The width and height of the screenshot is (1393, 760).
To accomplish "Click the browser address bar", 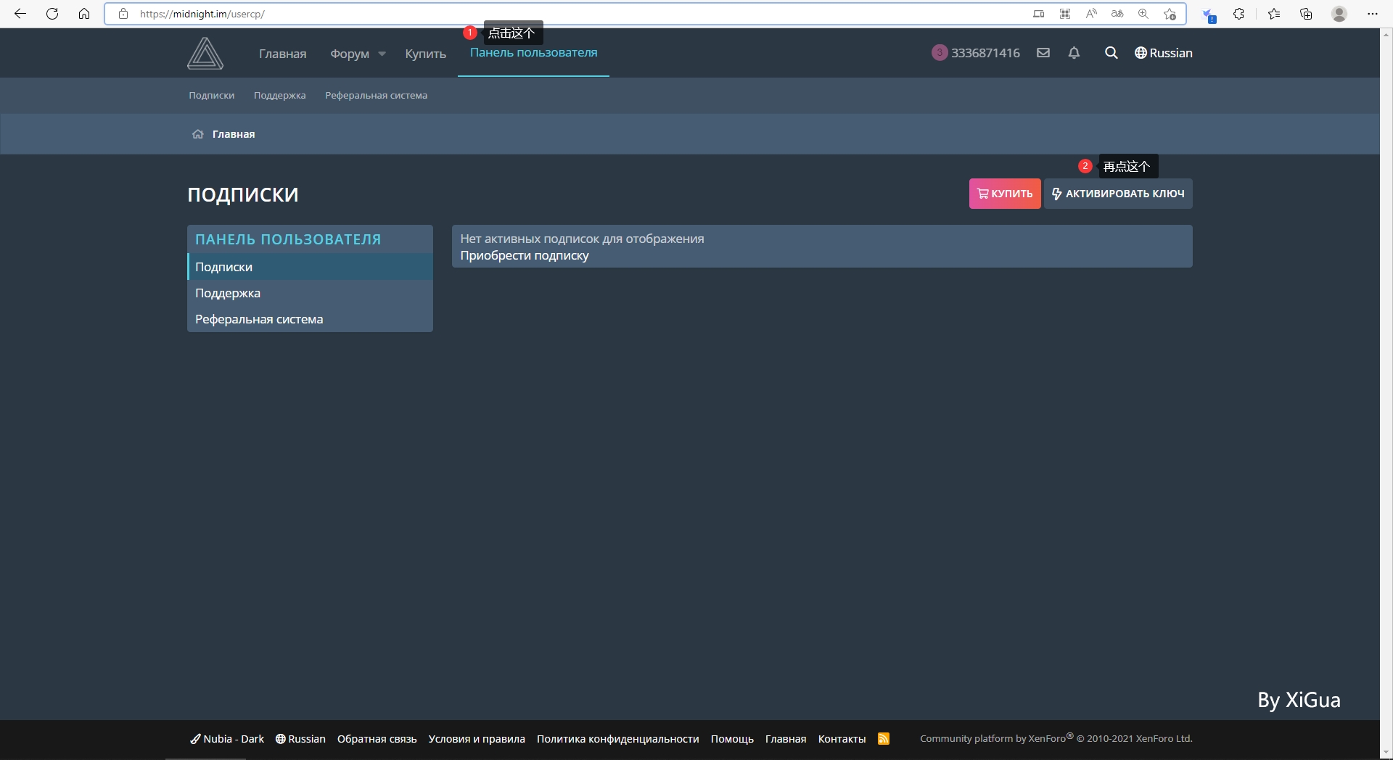I will (566, 14).
